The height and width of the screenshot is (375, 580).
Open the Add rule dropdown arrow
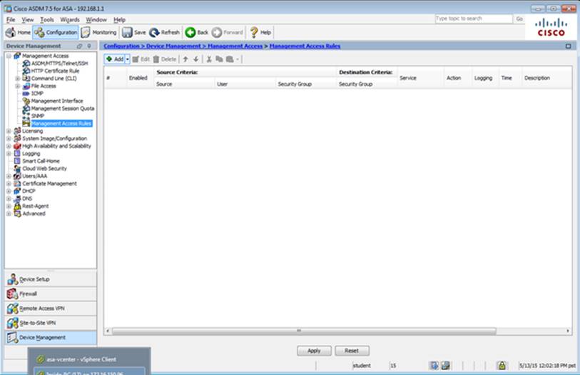128,59
